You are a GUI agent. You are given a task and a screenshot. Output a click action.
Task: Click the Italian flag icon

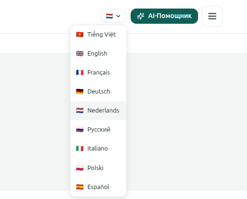(x=80, y=149)
